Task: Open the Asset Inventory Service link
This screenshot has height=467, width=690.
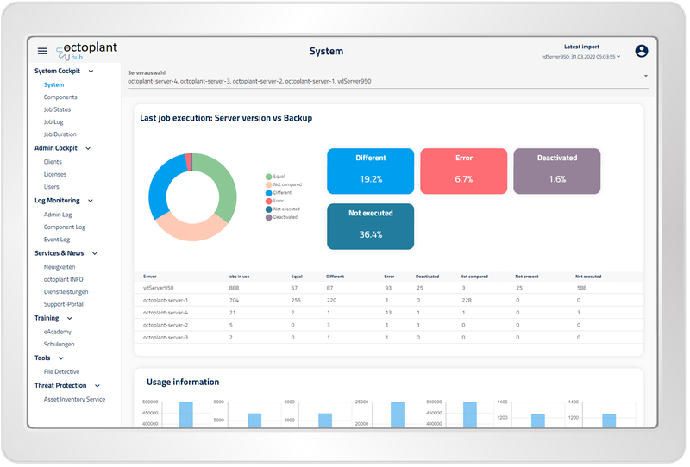Action: [x=74, y=399]
